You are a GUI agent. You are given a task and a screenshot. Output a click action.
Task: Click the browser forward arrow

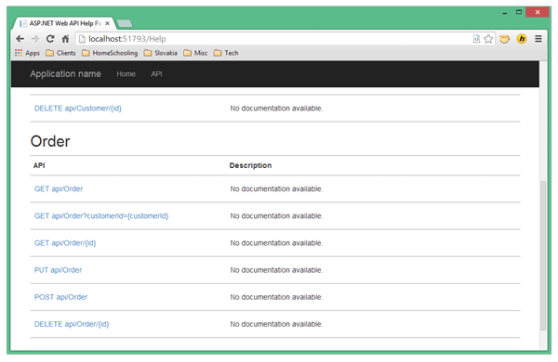click(x=35, y=39)
